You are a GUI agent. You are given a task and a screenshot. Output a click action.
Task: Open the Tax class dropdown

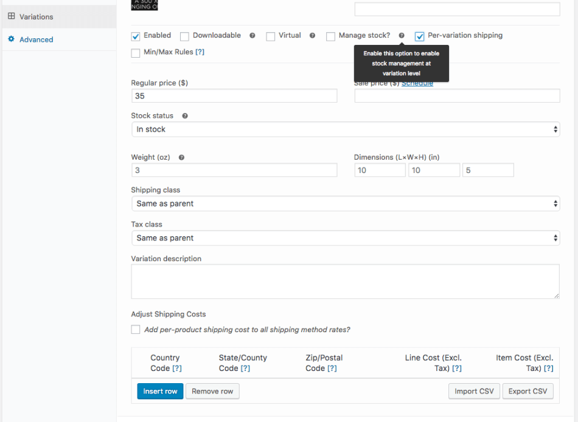tap(346, 237)
